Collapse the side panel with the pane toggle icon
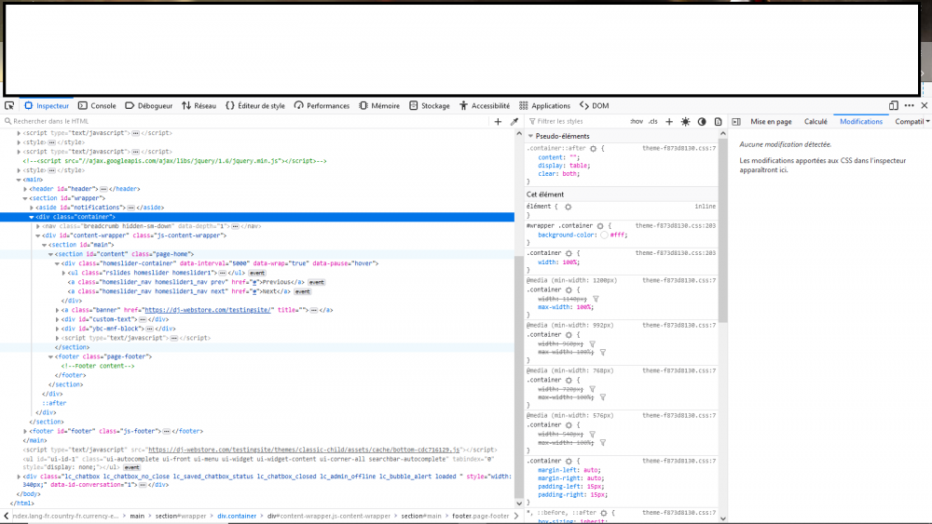This screenshot has width=932, height=524. [x=736, y=121]
